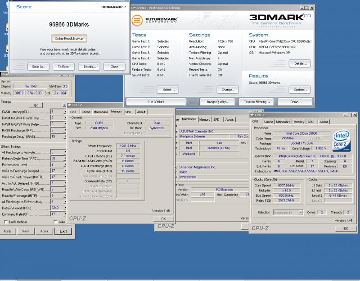Click OK in CPU tab CPU-Z window
Image resolution: width=360 pixels, height=281 pixels.
(x=346, y=228)
